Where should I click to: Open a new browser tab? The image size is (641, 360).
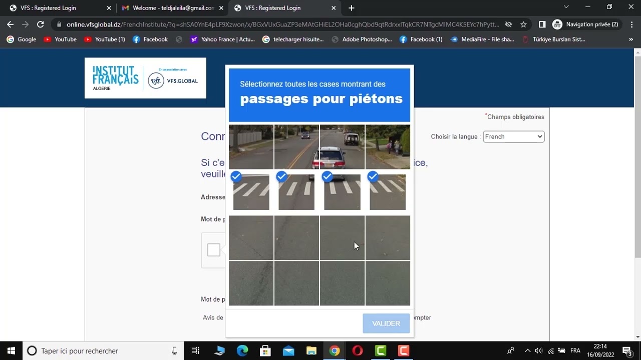[x=352, y=8]
